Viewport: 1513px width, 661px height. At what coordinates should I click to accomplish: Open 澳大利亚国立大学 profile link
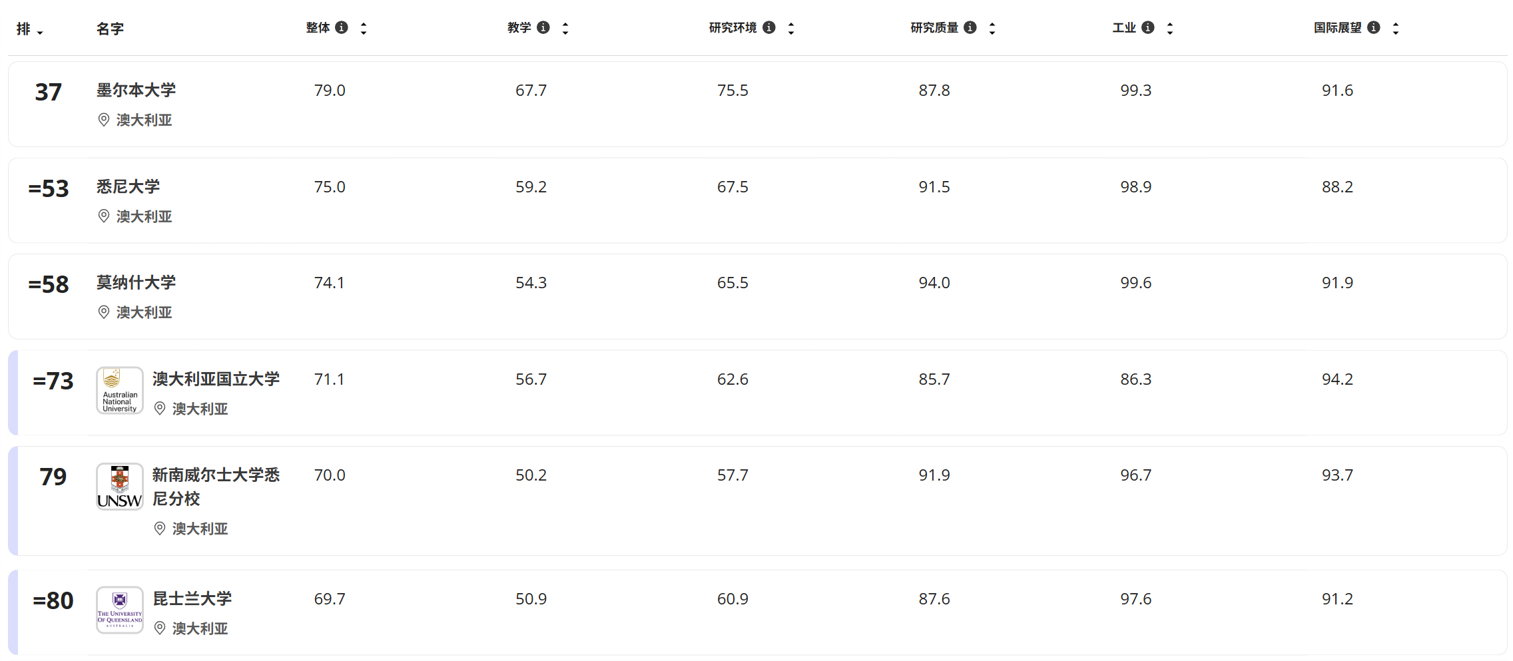[x=216, y=379]
